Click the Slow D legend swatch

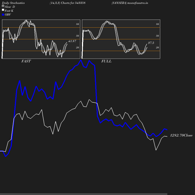click(3, 6)
